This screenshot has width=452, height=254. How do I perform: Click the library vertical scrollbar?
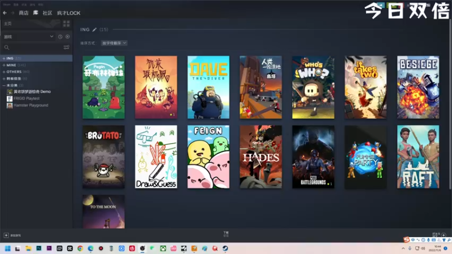[450, 105]
